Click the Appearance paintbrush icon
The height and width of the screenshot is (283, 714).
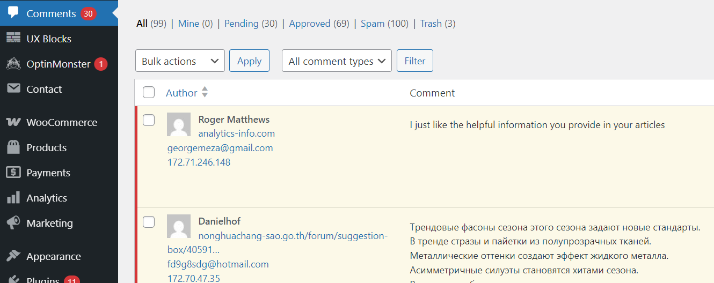13,256
